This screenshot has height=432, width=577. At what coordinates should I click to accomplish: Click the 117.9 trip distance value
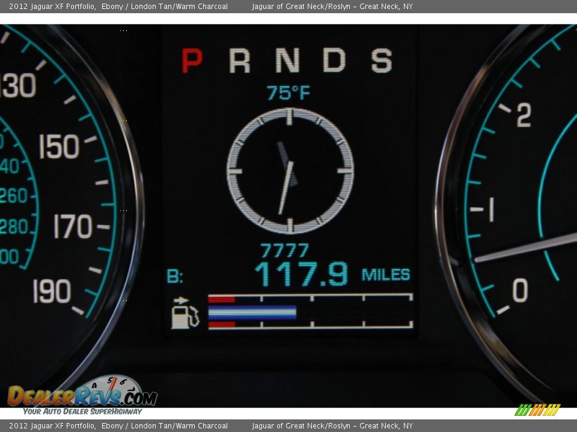(301, 274)
